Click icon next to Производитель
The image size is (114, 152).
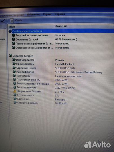[x=14, y=64]
